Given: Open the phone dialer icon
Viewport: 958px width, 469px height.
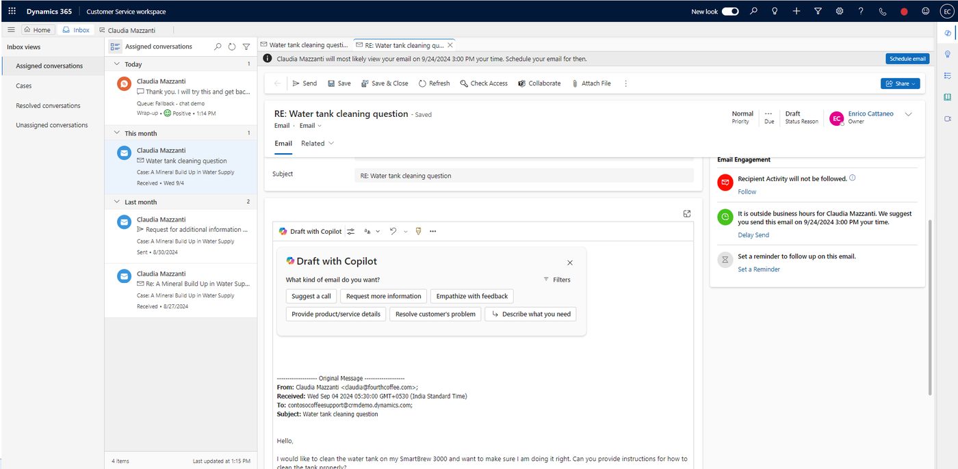Looking at the screenshot, I should pyautogui.click(x=883, y=11).
